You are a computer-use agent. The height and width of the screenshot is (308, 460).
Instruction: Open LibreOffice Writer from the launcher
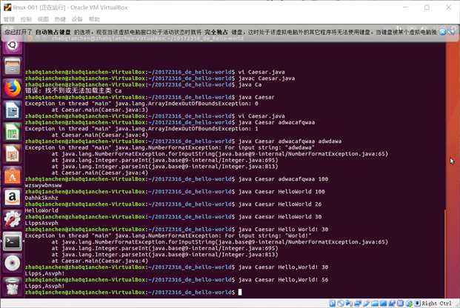12,110
